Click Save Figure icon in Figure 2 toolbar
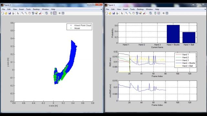Viewport: 207px width, 116px height. click(x=9, y=13)
